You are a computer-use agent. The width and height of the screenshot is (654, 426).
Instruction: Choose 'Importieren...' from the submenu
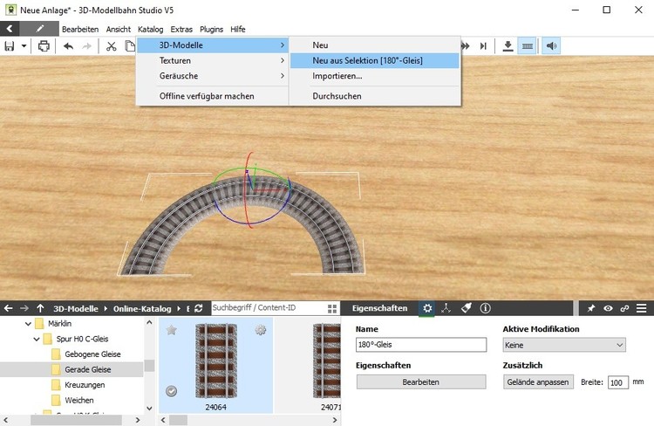337,77
